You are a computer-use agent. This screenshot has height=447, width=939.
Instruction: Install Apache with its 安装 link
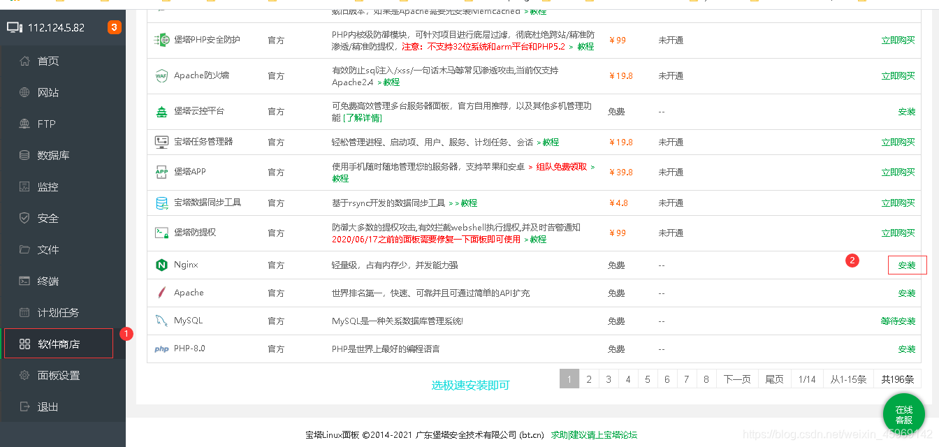906,293
